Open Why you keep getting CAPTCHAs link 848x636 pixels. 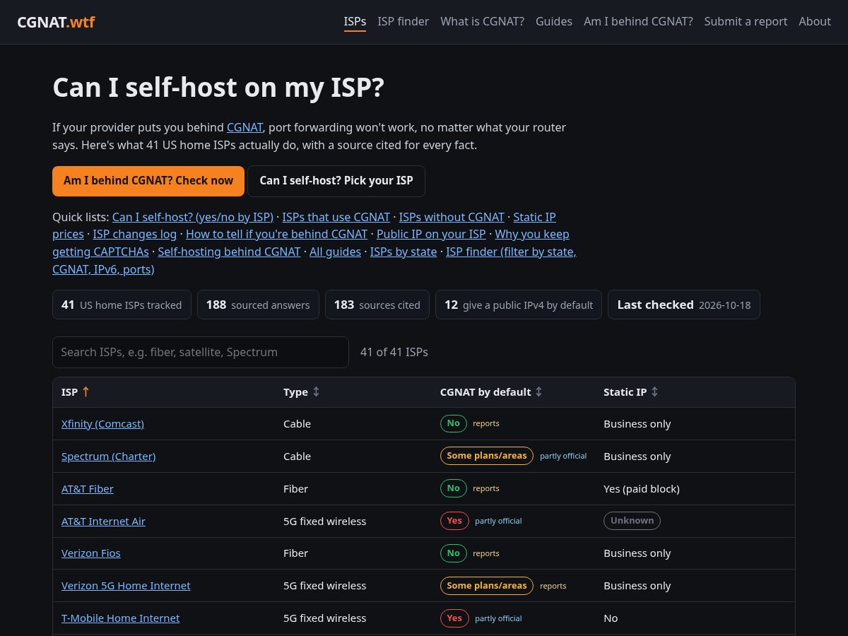point(532,234)
